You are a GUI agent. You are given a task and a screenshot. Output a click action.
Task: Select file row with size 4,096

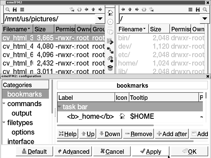(x=53, y=55)
